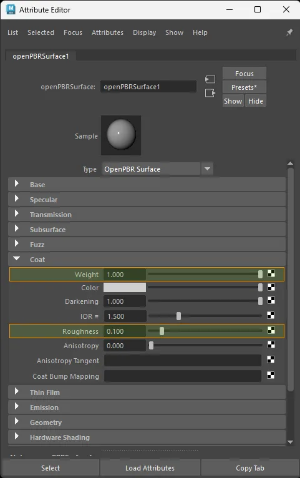The height and width of the screenshot is (478, 300).
Task: Click the Coat Roughness slider handle
Action: pyautogui.click(x=162, y=331)
